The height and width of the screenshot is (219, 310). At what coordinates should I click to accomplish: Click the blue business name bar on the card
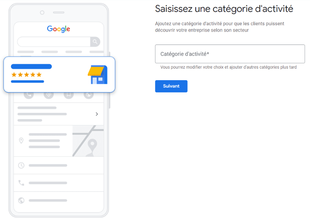pyautogui.click(x=31, y=66)
